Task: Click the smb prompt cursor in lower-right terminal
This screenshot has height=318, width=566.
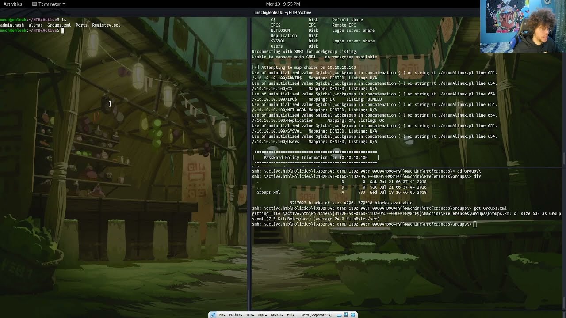Action: pos(475,224)
